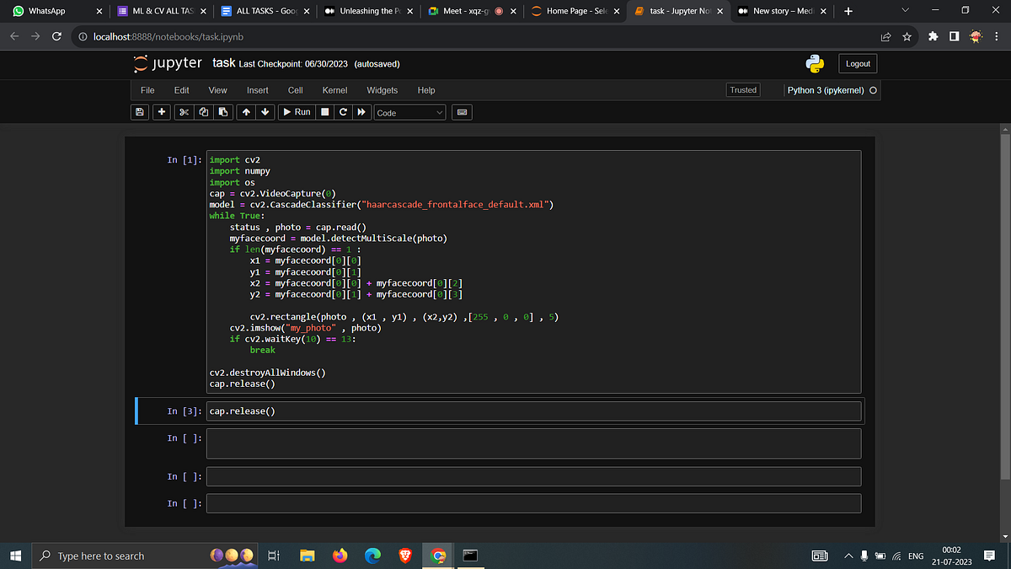Screen dimensions: 1011x569
Task: Insert a cell below with plus icon
Action: (160, 112)
